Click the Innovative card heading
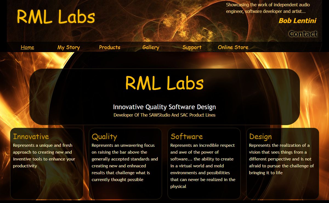Screen dimensions: 329x203 click(x=31, y=137)
